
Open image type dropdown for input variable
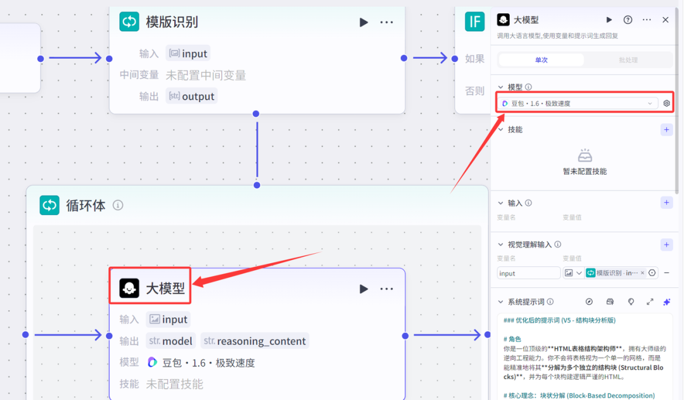573,273
